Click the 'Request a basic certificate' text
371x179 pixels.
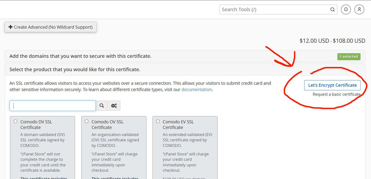pyautogui.click(x=336, y=94)
